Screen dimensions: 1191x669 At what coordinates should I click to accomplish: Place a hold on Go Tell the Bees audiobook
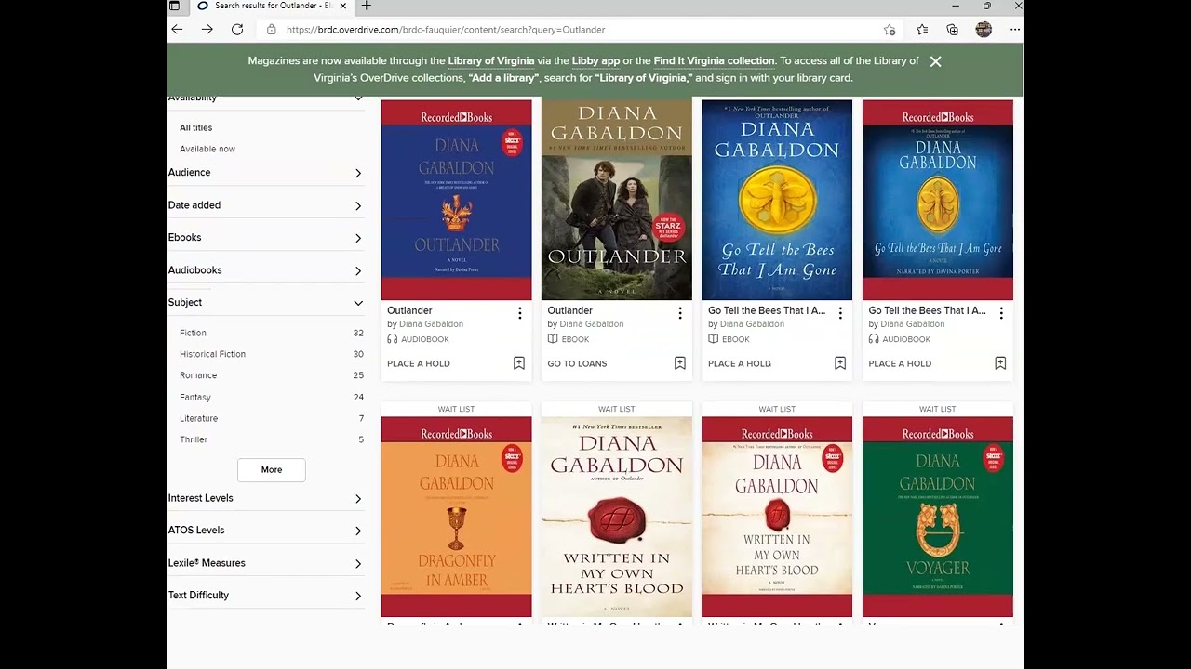(x=900, y=363)
